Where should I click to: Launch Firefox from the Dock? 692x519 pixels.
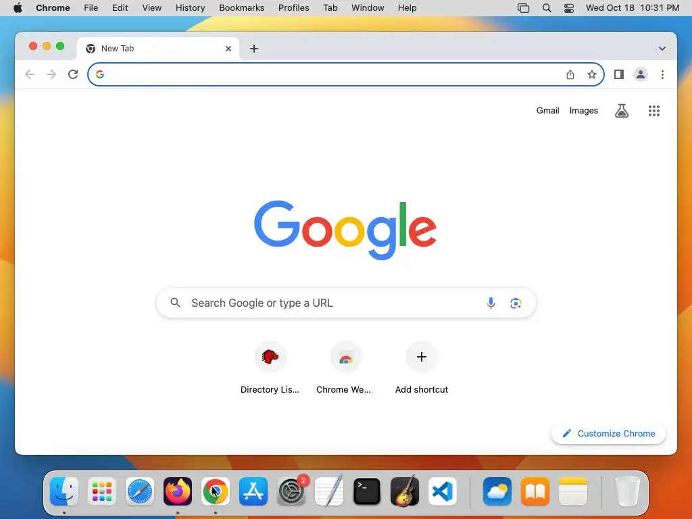178,491
